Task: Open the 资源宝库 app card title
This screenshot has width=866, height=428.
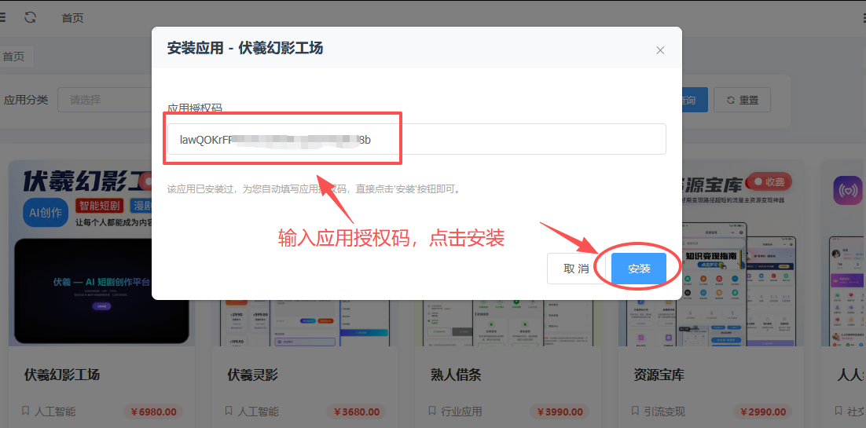Action: click(659, 375)
